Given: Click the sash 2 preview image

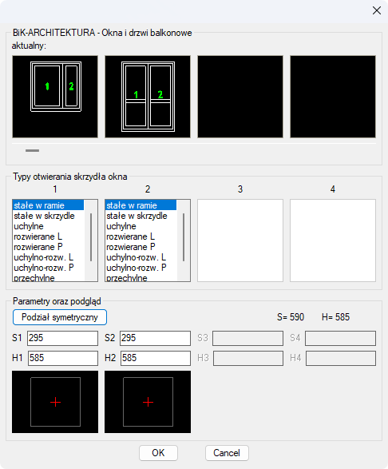Looking at the screenshot, I should pos(148,402).
